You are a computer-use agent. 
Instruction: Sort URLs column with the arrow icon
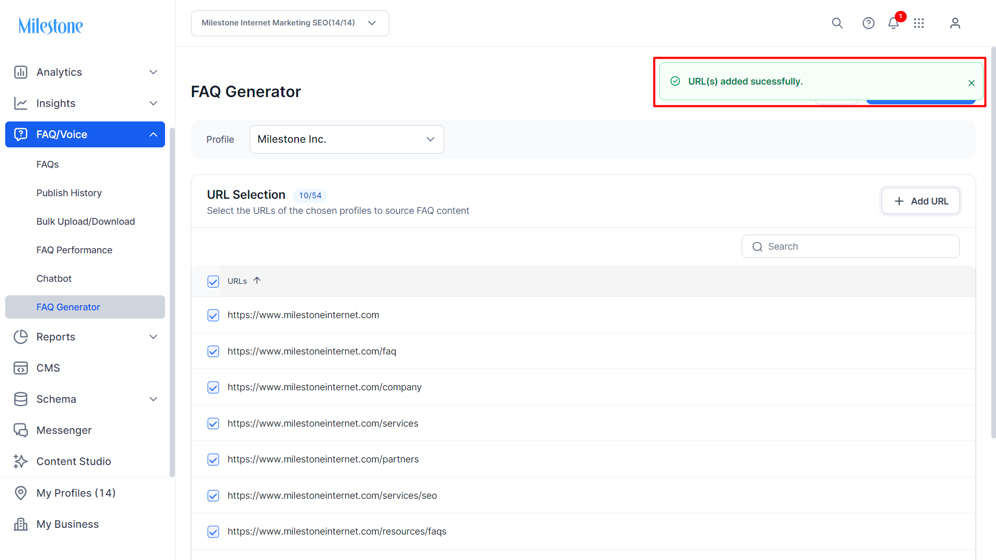(x=257, y=280)
